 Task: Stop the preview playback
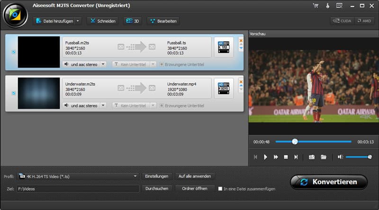(286, 157)
